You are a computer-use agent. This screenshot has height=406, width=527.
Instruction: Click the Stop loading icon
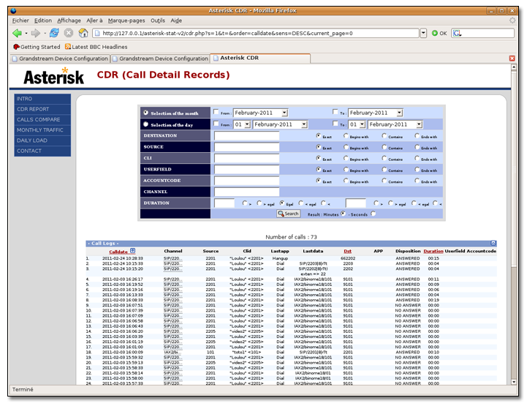[69, 33]
